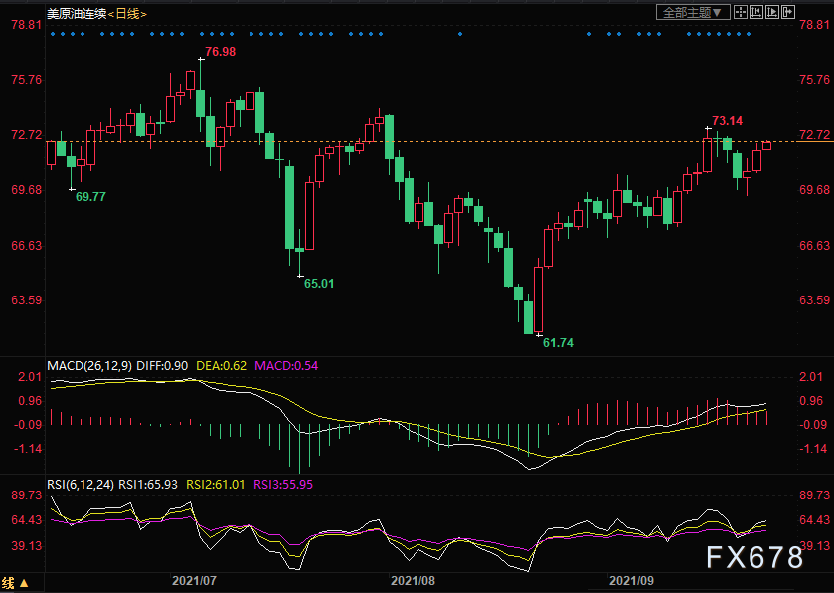Image resolution: width=834 pixels, height=593 pixels.
Task: Click the 69.77 low price label
Action: tap(90, 197)
